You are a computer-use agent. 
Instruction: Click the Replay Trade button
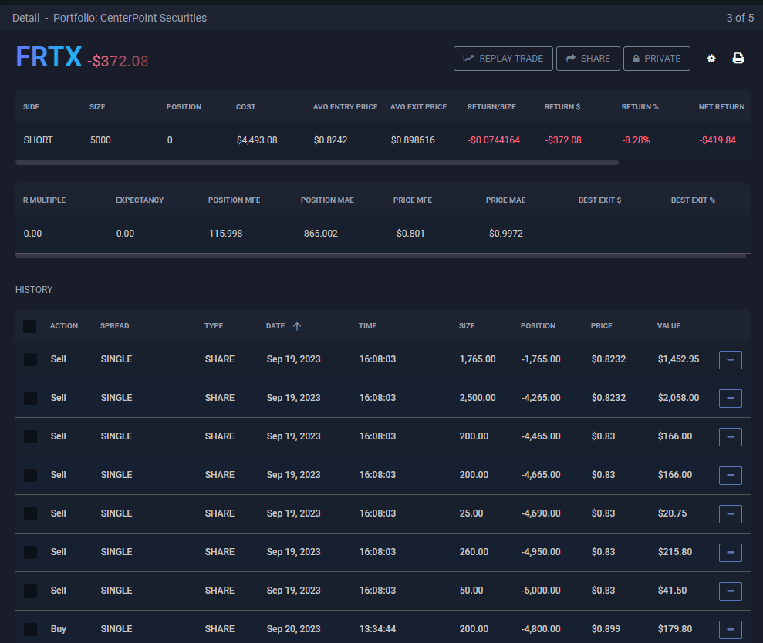click(x=503, y=59)
